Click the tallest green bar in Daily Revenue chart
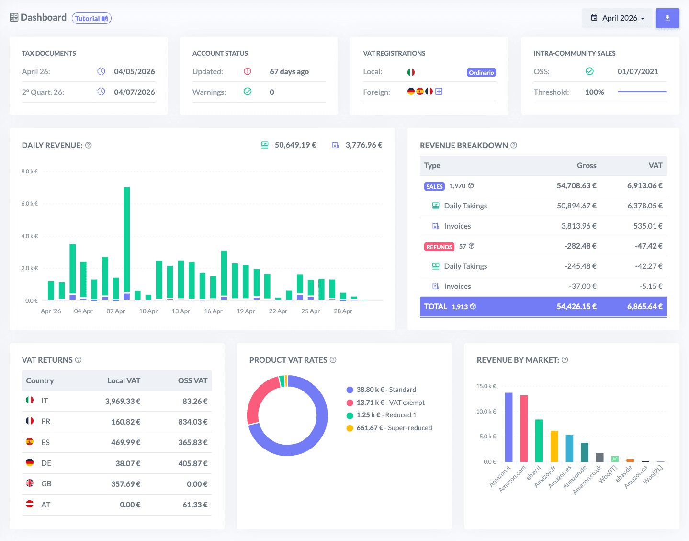Screen dimensions: 689x541 [x=127, y=240]
